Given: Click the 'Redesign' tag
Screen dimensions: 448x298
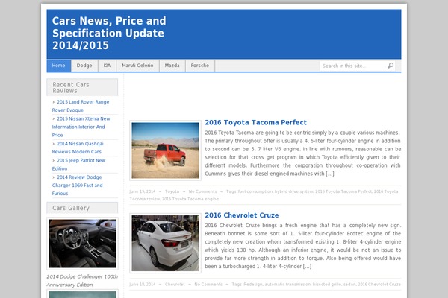Looking at the screenshot, I should 253,285.
